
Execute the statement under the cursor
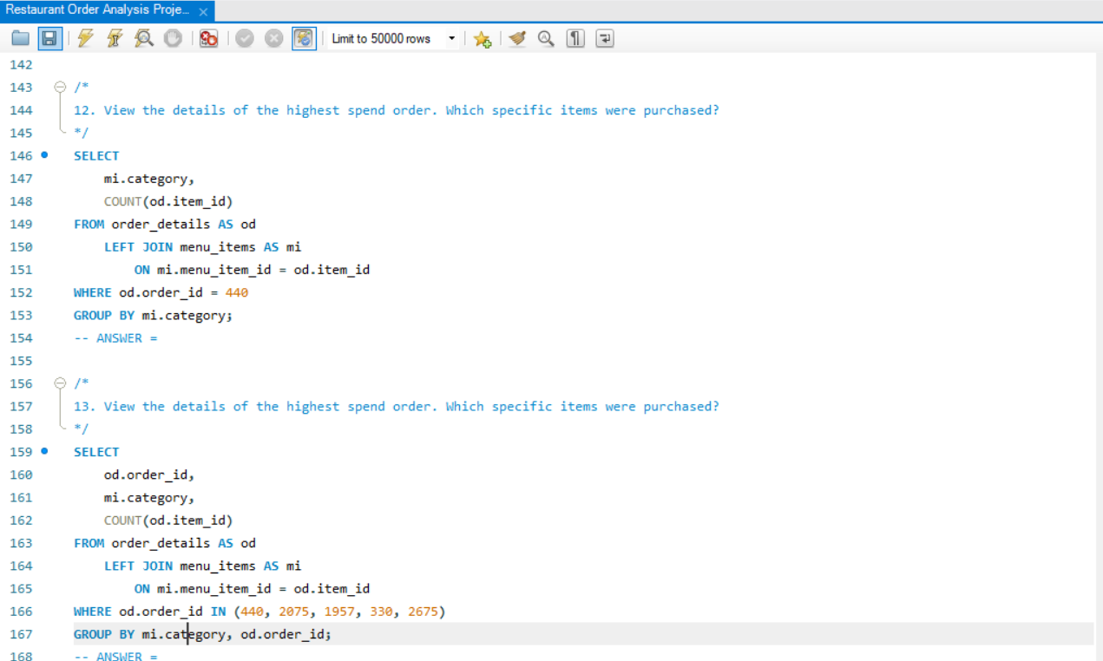tap(115, 38)
